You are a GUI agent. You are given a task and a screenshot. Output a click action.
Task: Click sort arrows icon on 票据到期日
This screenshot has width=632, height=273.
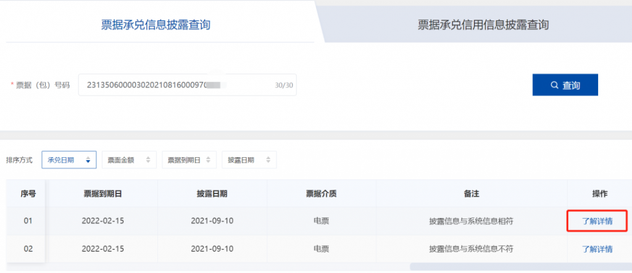[209, 160]
